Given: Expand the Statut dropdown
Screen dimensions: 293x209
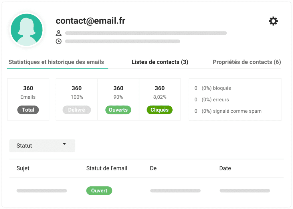Looking at the screenshot, I should coord(42,146).
